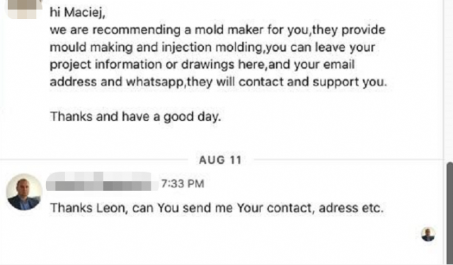Screen dimensions: 453x265
Task: Click the 7:33 PM timestamp
Action: click(183, 184)
